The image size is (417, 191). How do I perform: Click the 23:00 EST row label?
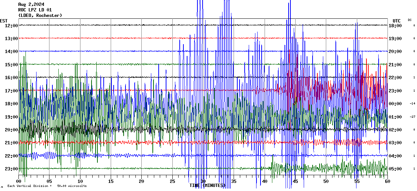coord(11,169)
